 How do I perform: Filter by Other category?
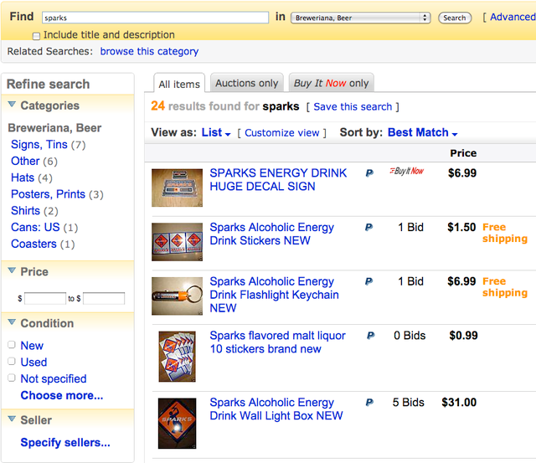pos(25,161)
